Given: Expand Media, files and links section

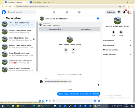Looking at the screenshot, I should point(117,50).
